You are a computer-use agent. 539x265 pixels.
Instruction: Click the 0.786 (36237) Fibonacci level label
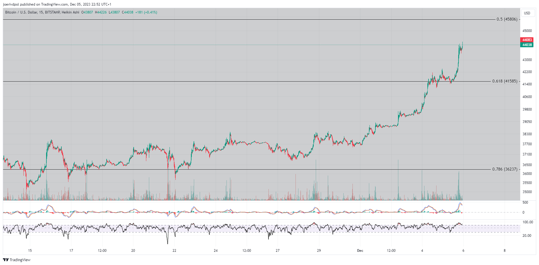click(505, 169)
